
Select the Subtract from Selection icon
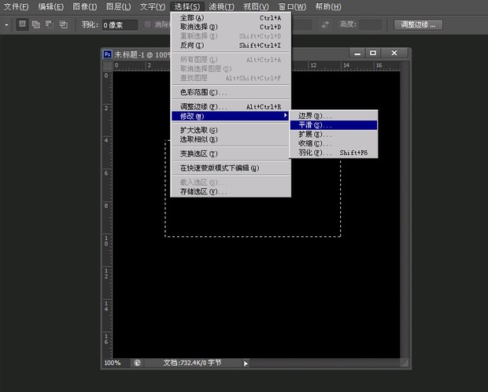pyautogui.click(x=49, y=24)
